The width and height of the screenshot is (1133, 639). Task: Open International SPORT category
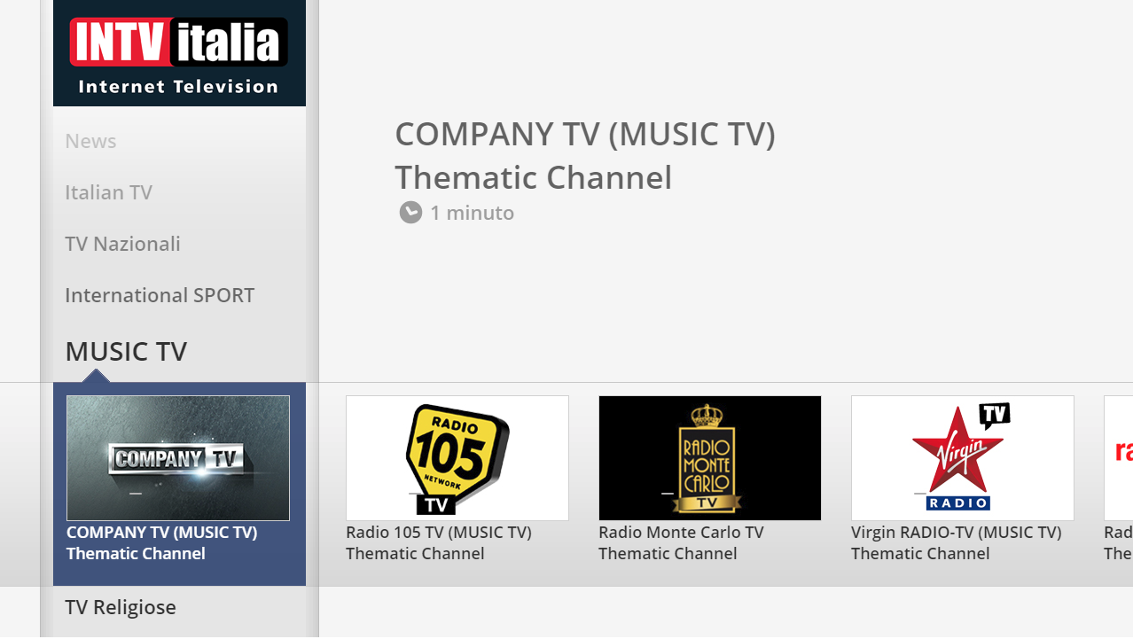pos(160,295)
